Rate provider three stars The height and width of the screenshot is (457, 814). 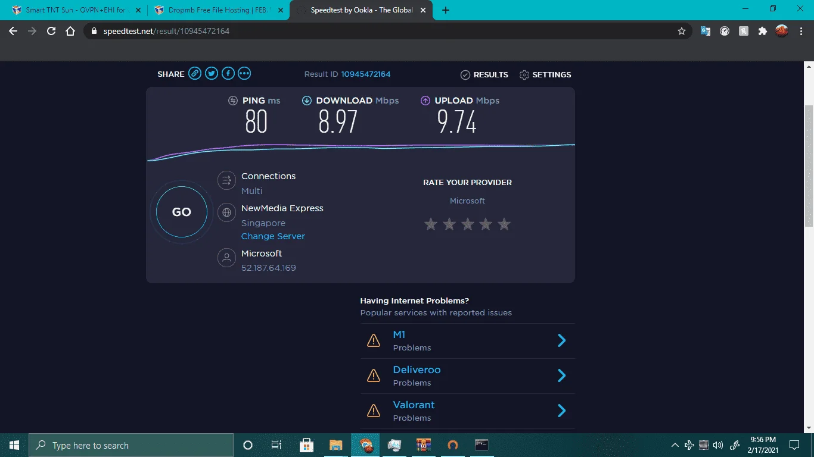tap(468, 224)
